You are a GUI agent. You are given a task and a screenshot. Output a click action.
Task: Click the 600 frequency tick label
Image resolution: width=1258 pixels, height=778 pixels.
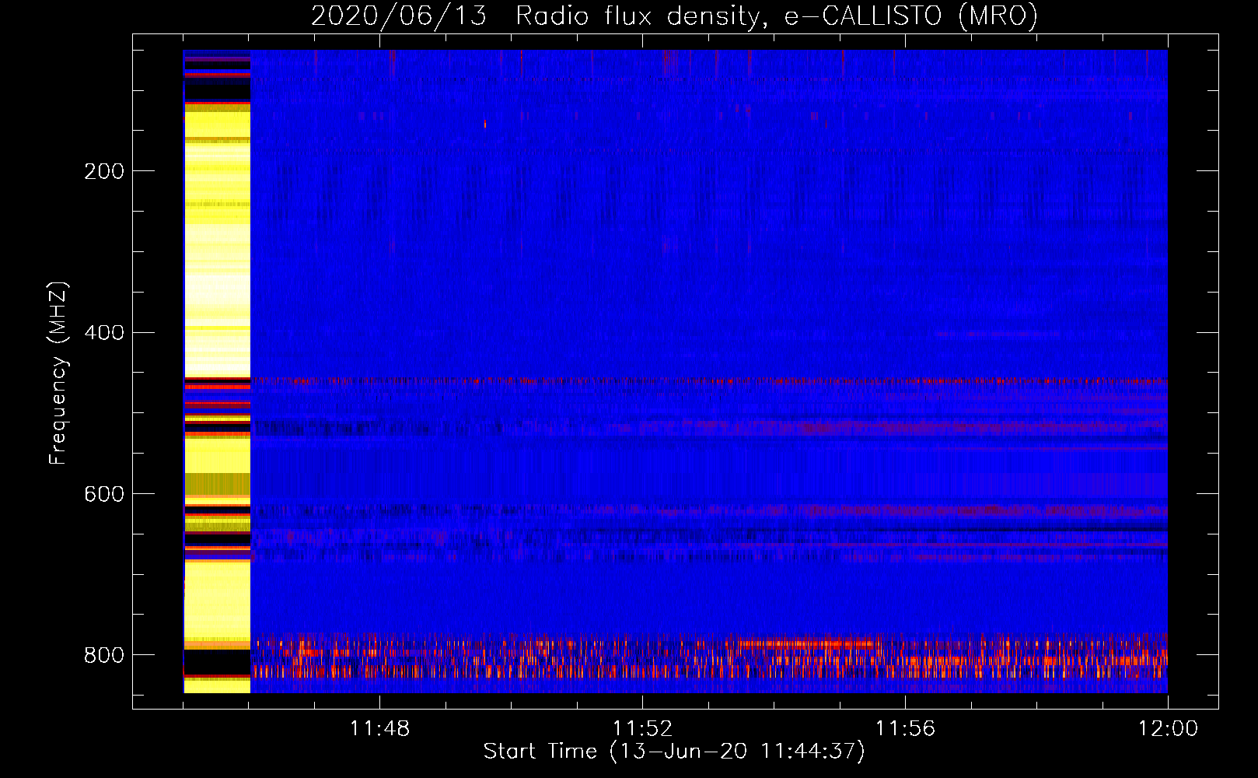(104, 495)
